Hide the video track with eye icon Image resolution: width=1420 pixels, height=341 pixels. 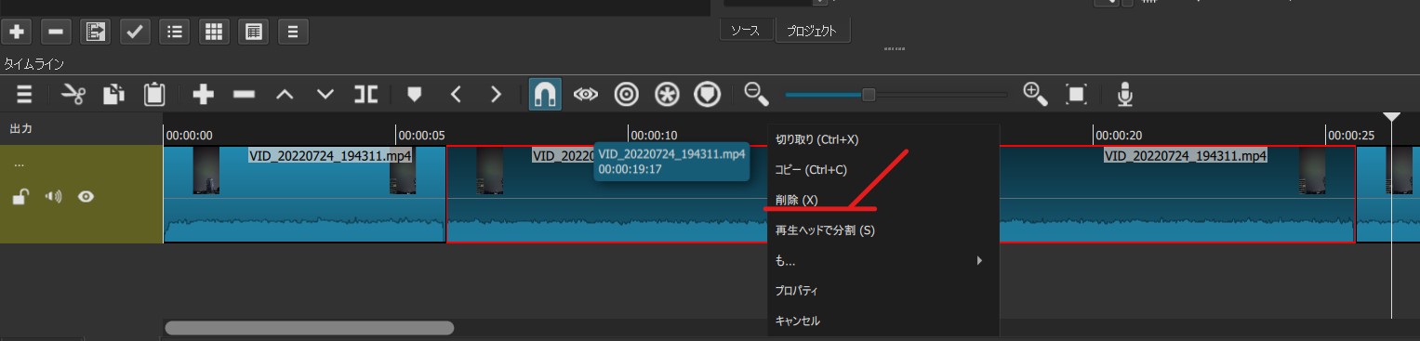[86, 196]
